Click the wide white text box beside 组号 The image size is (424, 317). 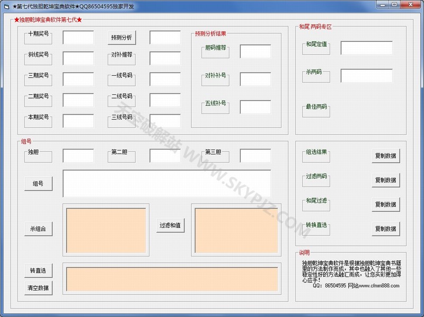[x=166, y=183]
